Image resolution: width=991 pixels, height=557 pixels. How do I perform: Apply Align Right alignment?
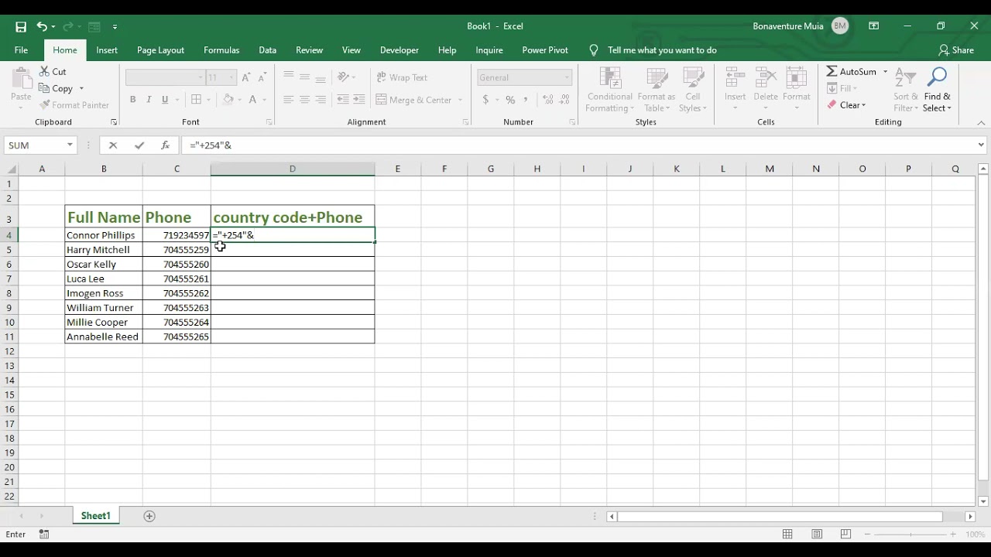click(x=321, y=100)
